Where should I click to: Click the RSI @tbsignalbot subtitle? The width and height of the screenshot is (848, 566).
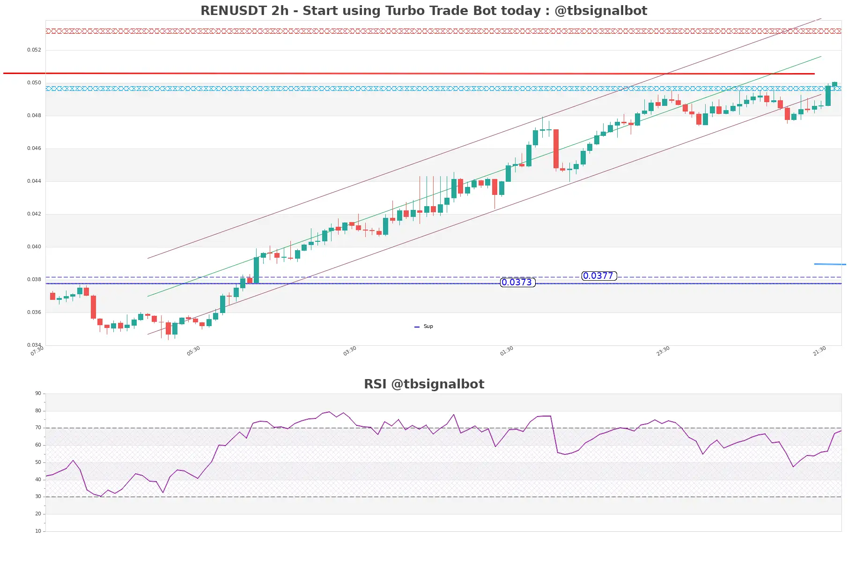point(424,384)
